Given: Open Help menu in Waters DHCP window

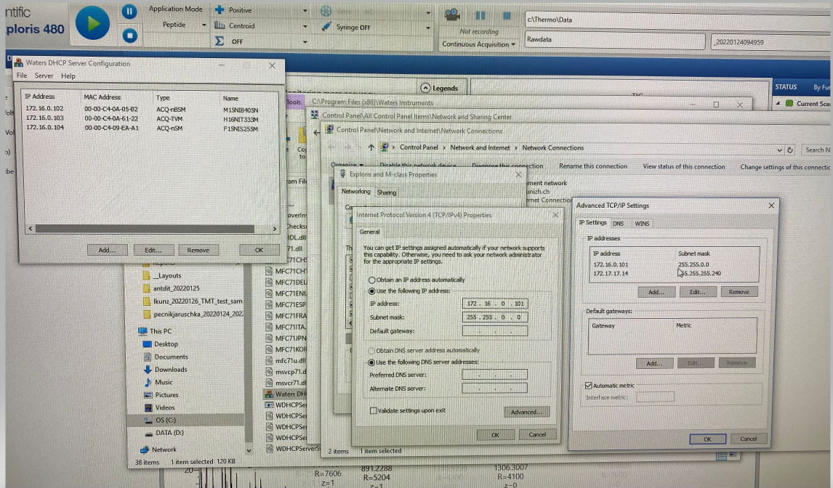Looking at the screenshot, I should (68, 76).
